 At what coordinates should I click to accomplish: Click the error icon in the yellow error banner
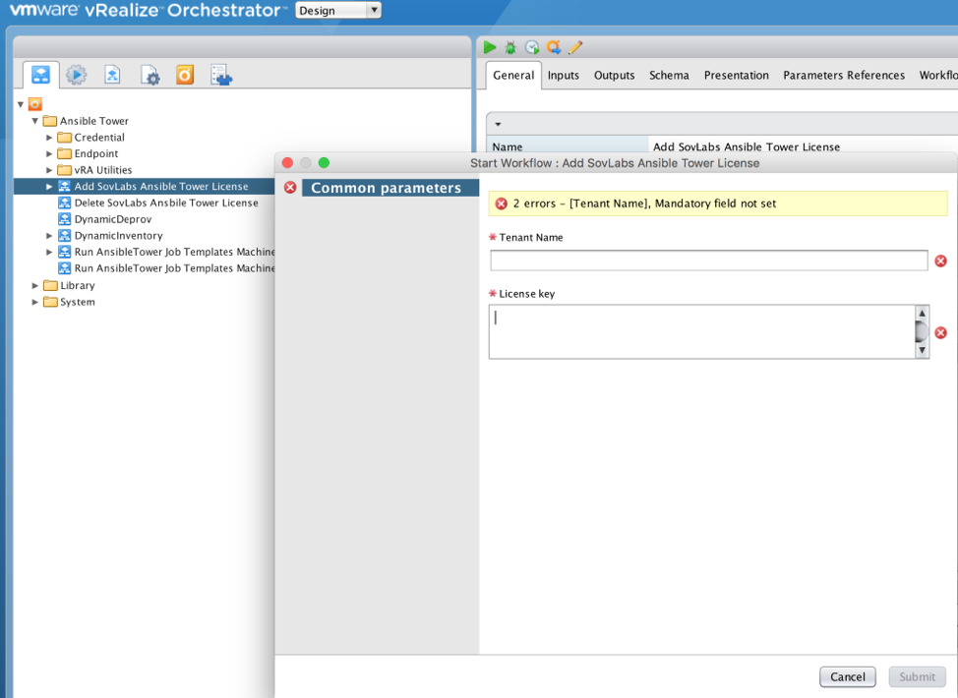(x=501, y=204)
